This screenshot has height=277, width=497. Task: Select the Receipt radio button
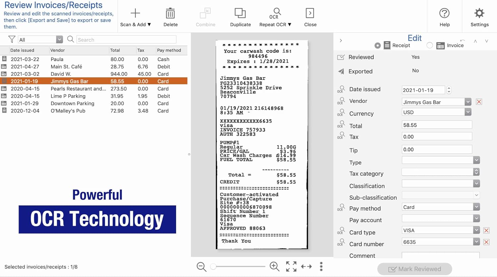pos(377,46)
